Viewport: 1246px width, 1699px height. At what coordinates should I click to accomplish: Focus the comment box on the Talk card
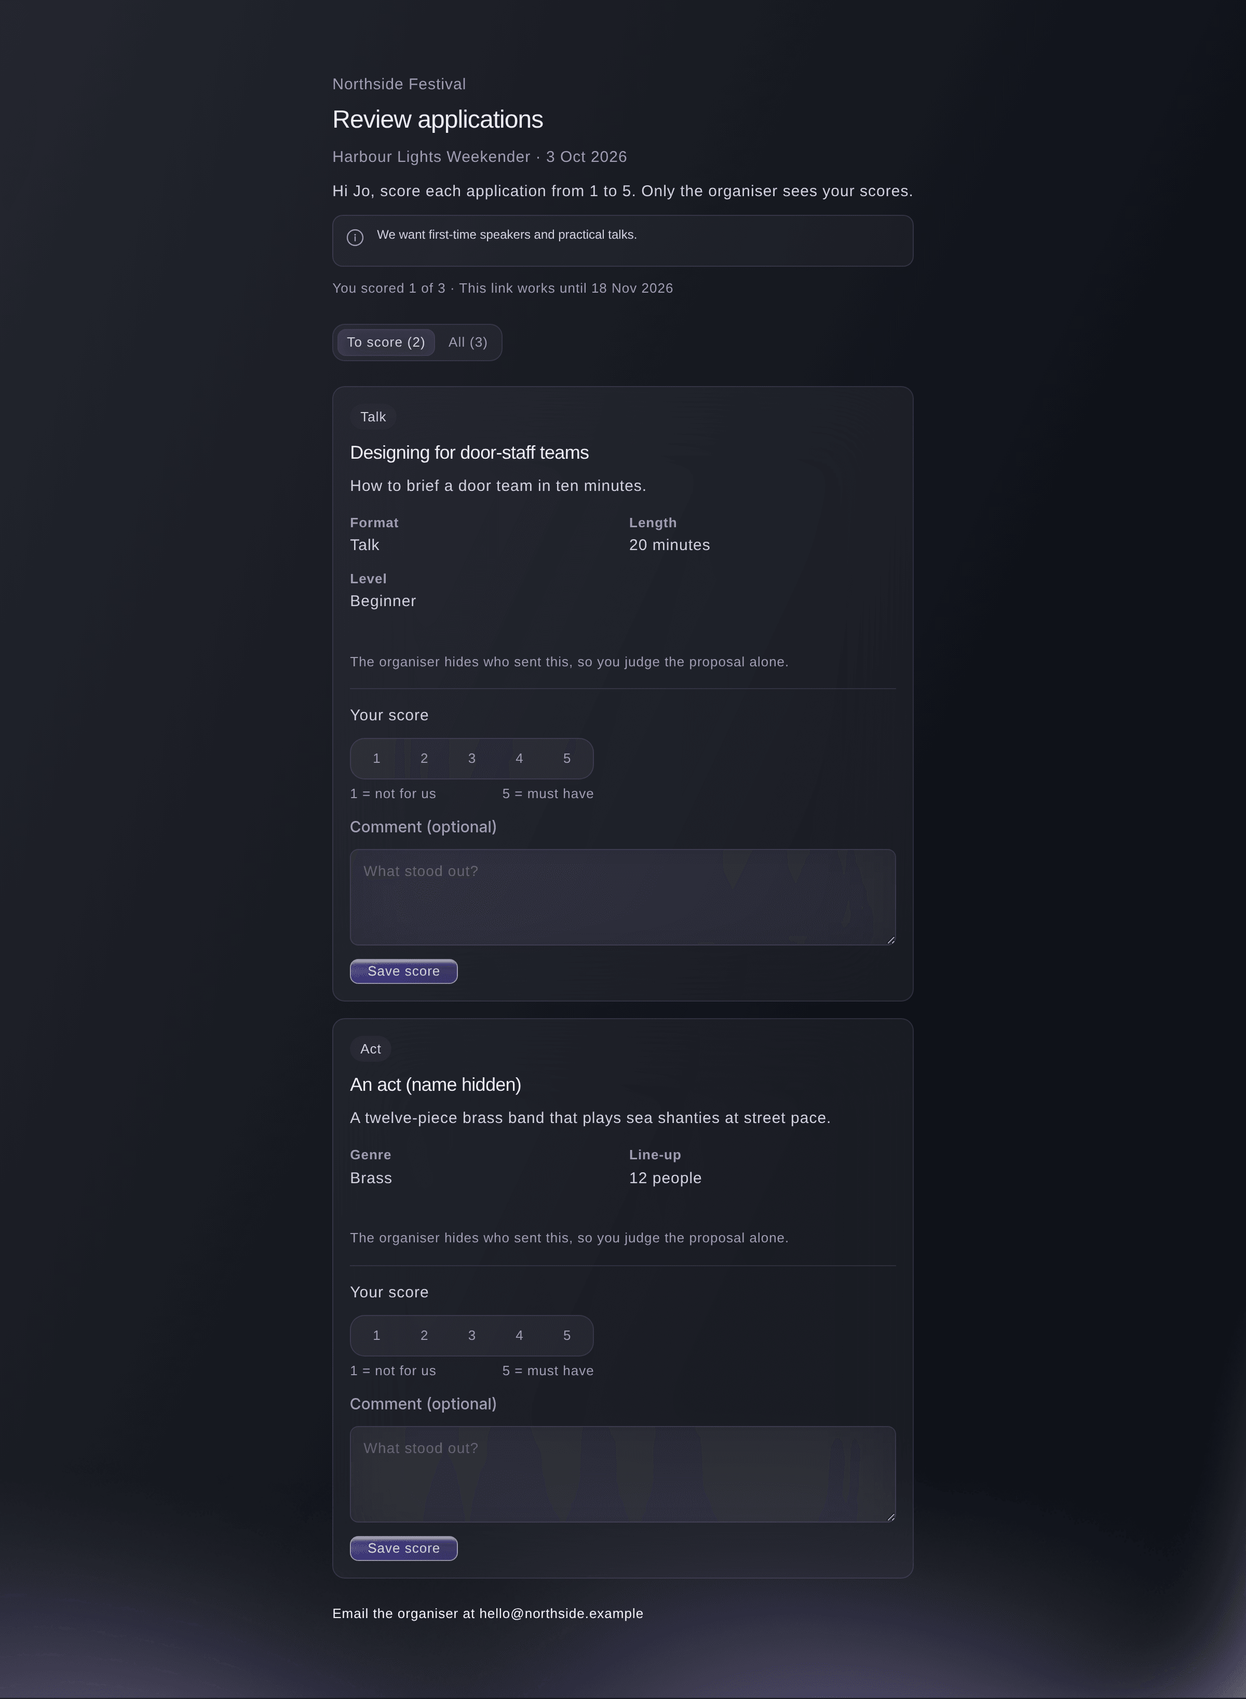(622, 897)
